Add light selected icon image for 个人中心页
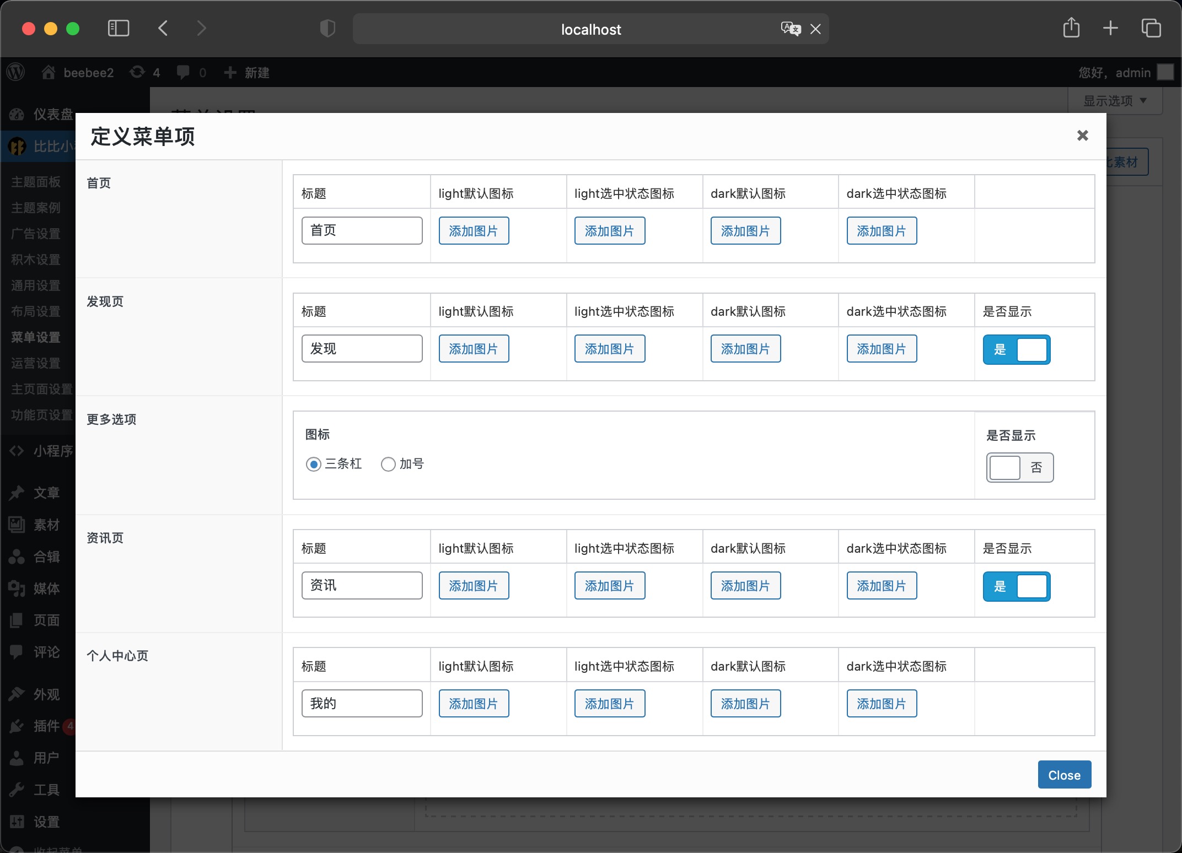Viewport: 1182px width, 853px height. point(610,703)
